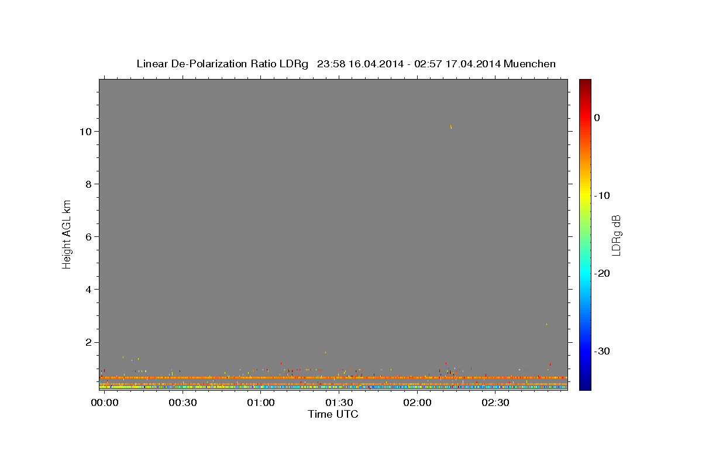Viewport: 702px width, 468px height.
Task: Click the colorbar at the -30 dB blue level
Action: point(584,351)
